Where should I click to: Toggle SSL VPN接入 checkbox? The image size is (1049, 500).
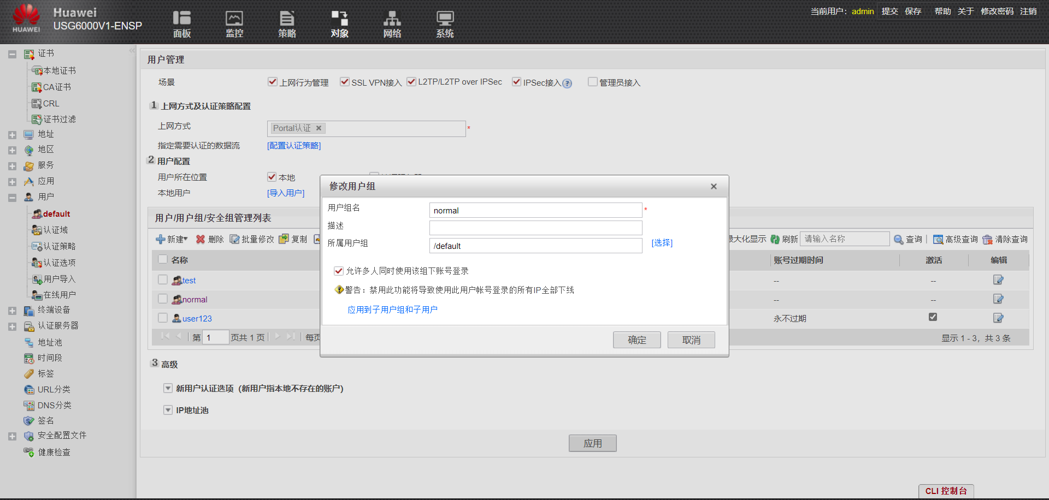pos(344,82)
